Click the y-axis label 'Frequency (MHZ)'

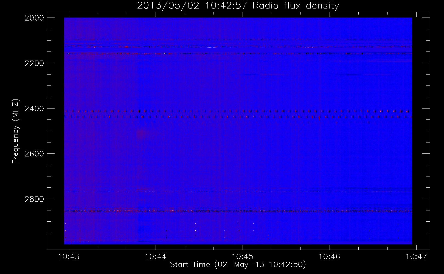point(16,132)
